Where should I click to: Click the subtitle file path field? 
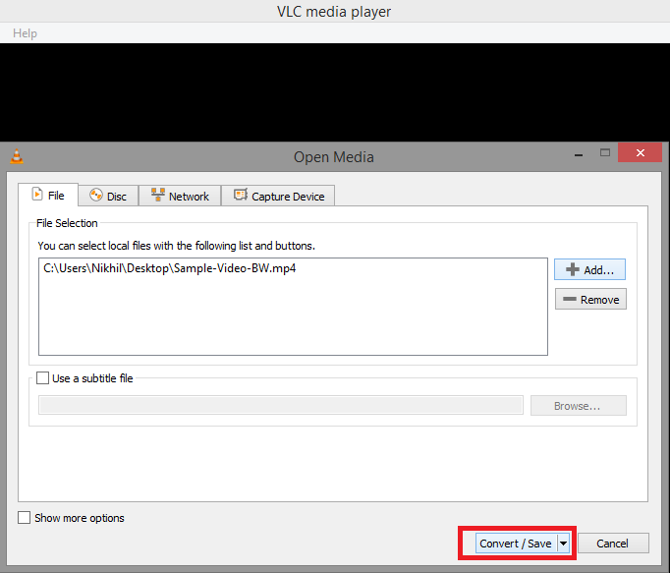pos(280,406)
